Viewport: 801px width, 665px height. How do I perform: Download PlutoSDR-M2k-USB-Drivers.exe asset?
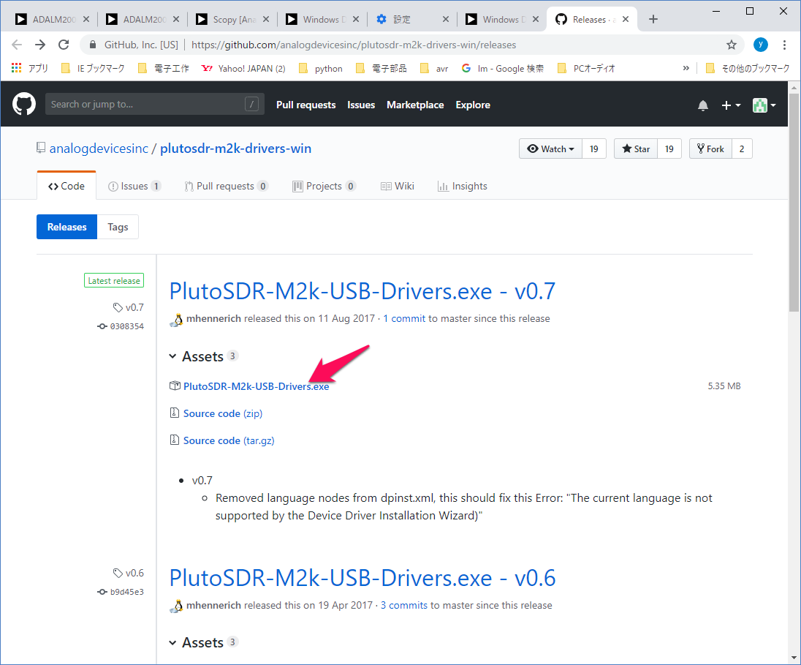(256, 386)
